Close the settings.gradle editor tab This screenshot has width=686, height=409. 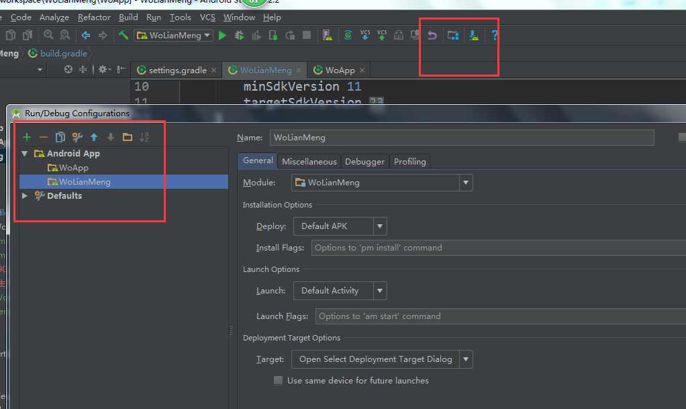tap(213, 70)
